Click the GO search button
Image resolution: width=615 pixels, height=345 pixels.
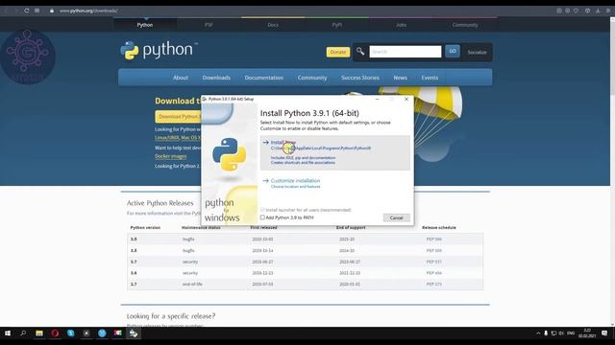coord(453,51)
